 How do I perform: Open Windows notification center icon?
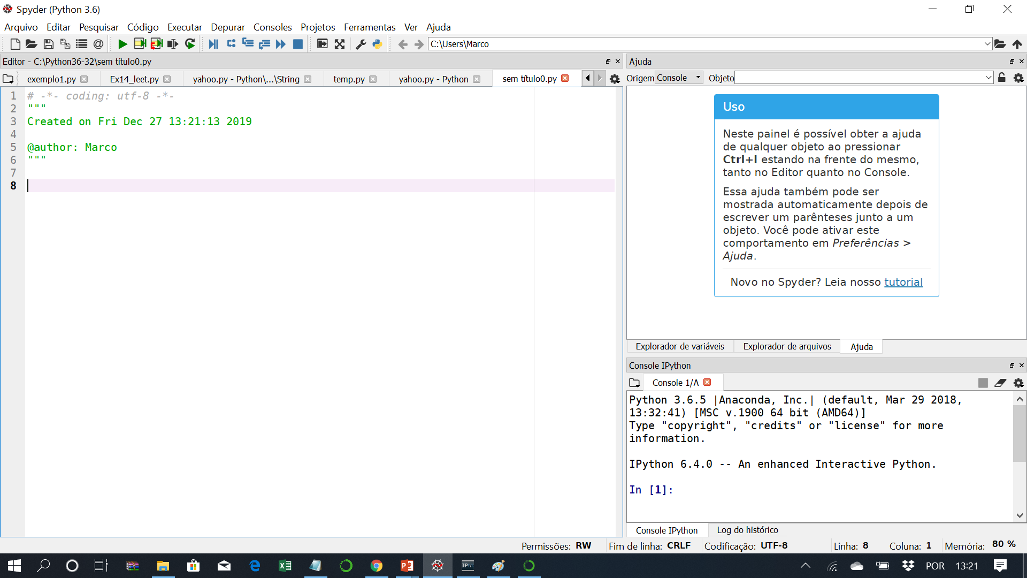1000,566
